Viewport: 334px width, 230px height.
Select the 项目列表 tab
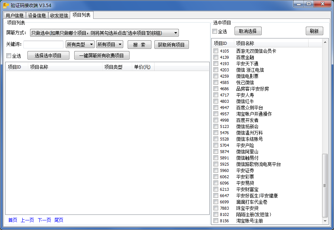pyautogui.click(x=81, y=15)
